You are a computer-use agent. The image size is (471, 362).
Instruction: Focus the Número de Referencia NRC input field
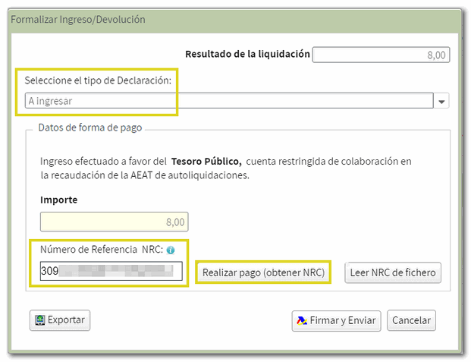(111, 272)
